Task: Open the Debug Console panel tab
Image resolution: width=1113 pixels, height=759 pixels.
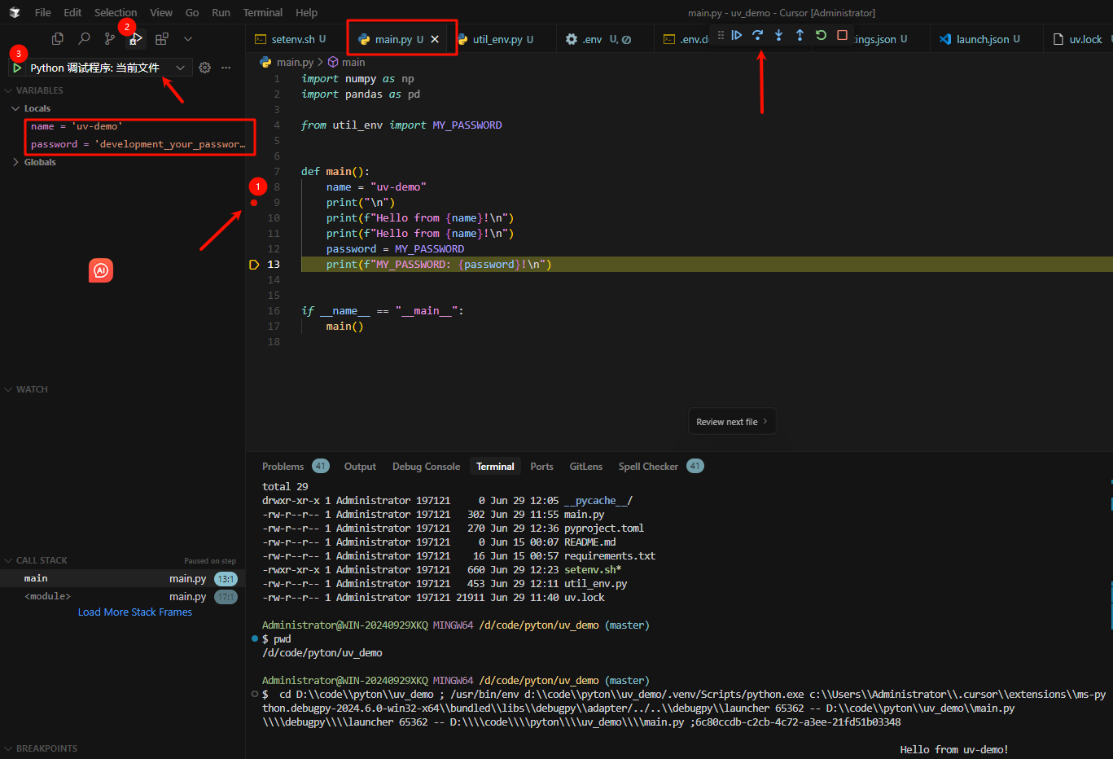Action: 426,467
